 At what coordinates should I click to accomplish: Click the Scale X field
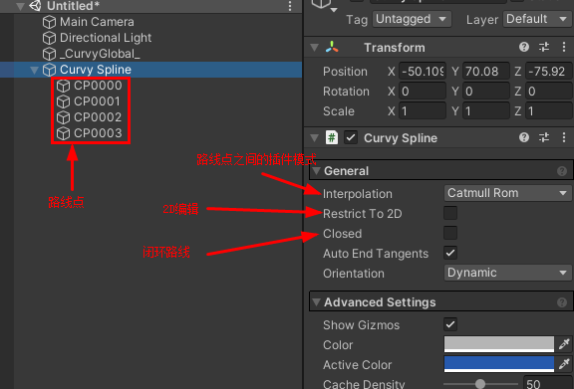[x=423, y=110]
